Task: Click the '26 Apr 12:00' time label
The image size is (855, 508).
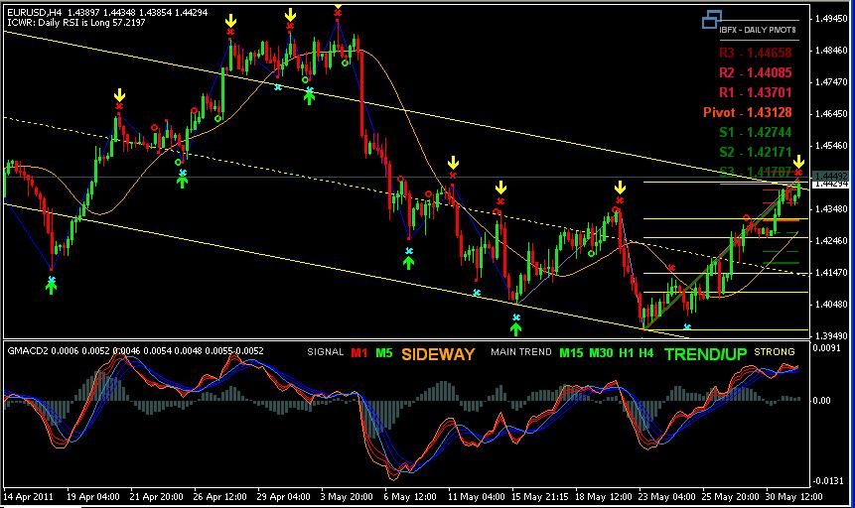Action: pos(219,496)
